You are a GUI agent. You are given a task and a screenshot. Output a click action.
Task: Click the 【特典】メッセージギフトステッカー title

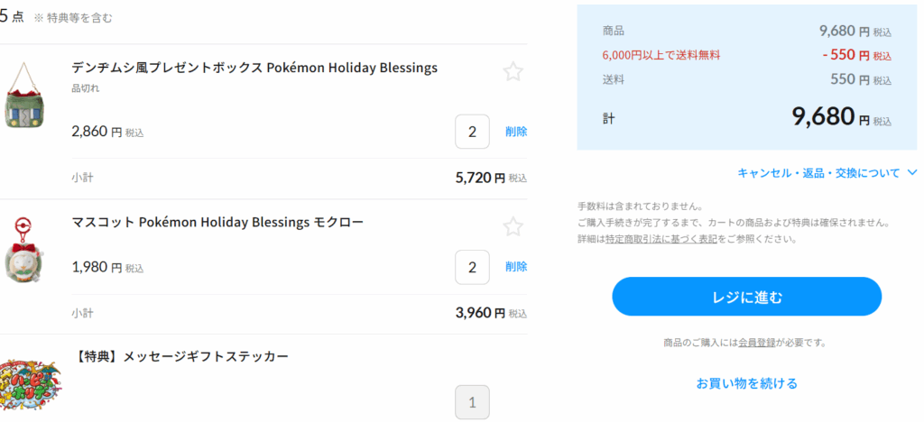pyautogui.click(x=180, y=357)
